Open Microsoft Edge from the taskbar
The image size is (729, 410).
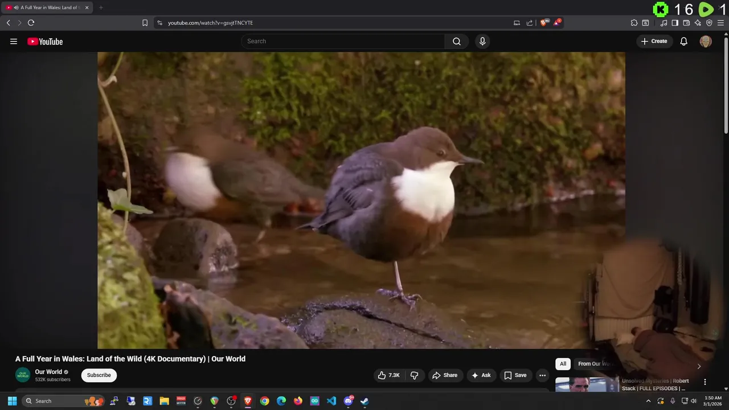(x=281, y=401)
